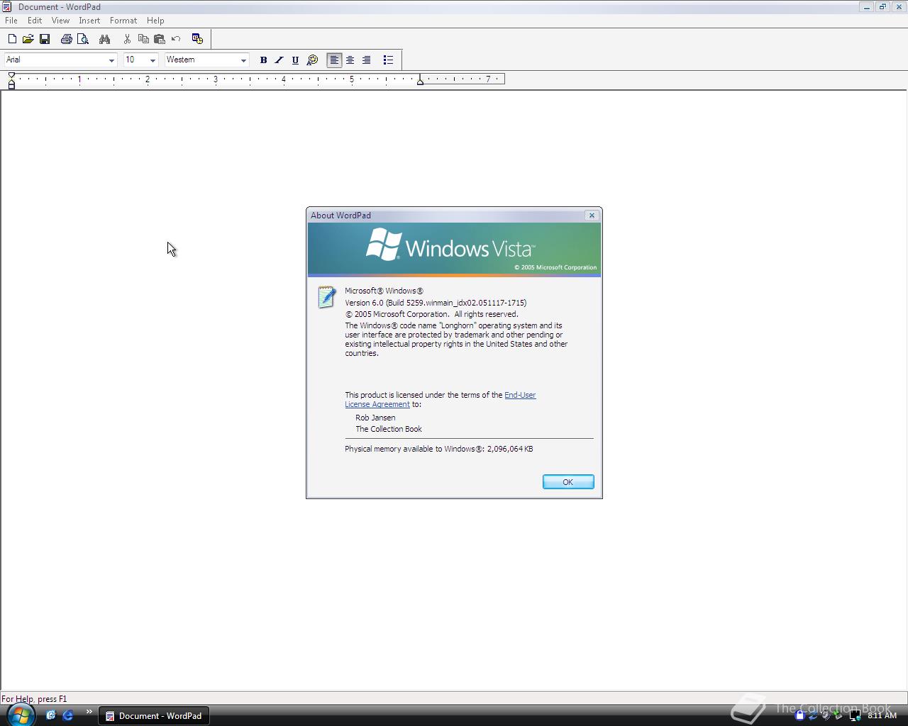
Task: Minimize the WordPad window
Action: [866, 7]
